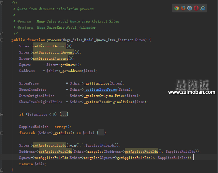Expand the foreach block's folded ellipsis placeholder
218x173 pixels.
(101, 133)
